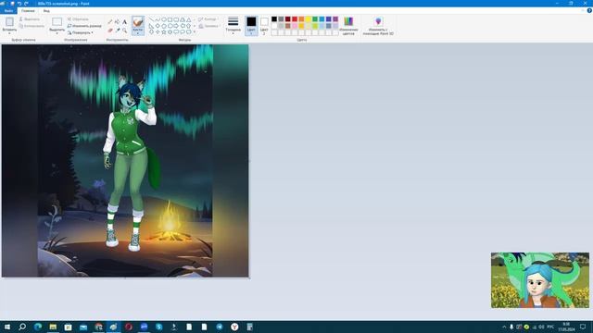Switch to the View (Вид) ribbon tab
Screen dimensions: 593x333
(46, 11)
